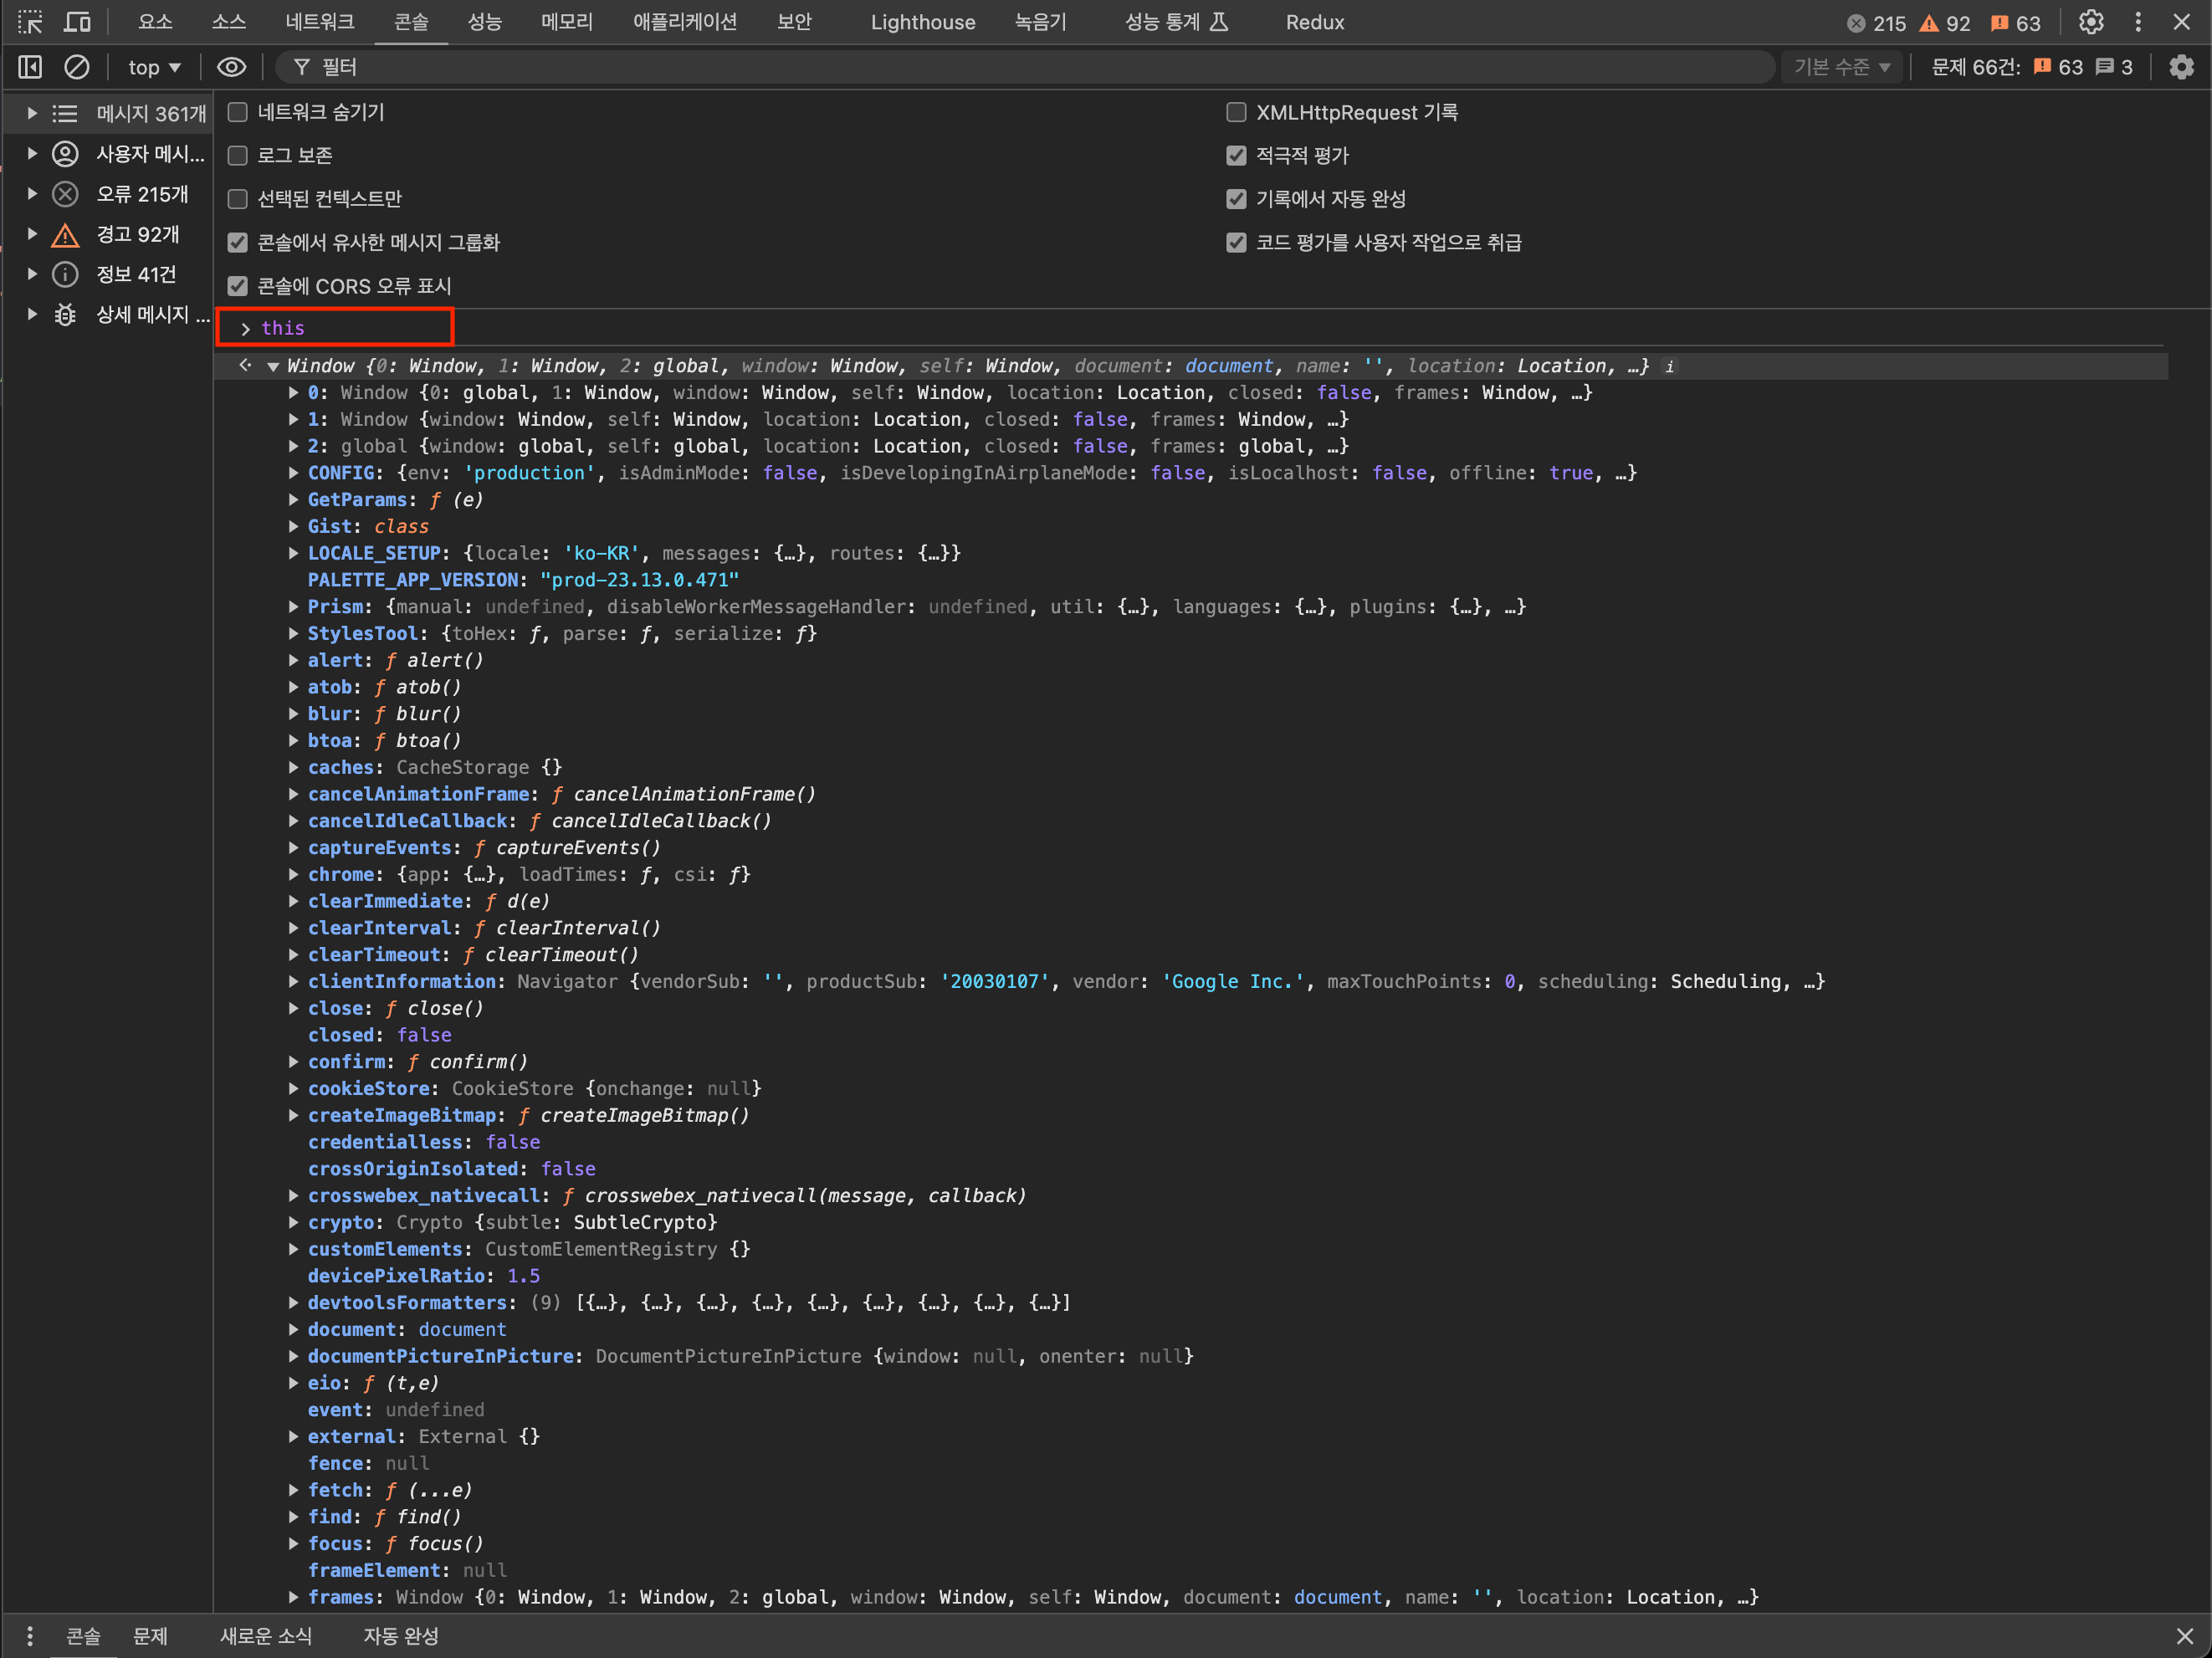Select the warnings triangle icon
This screenshot has height=1658, width=2212.
tap(65, 235)
